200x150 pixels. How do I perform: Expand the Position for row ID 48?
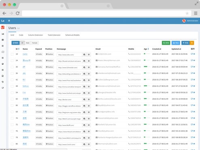click(x=49, y=86)
